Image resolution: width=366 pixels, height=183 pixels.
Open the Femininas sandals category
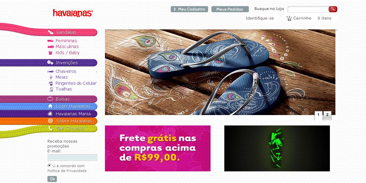pos(66,41)
